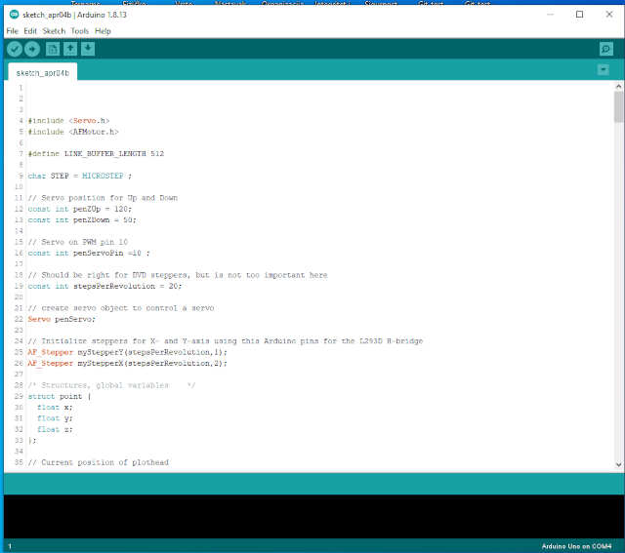Click the 'float x;' line
Screen dimensions: 625x553
[x=55, y=408]
